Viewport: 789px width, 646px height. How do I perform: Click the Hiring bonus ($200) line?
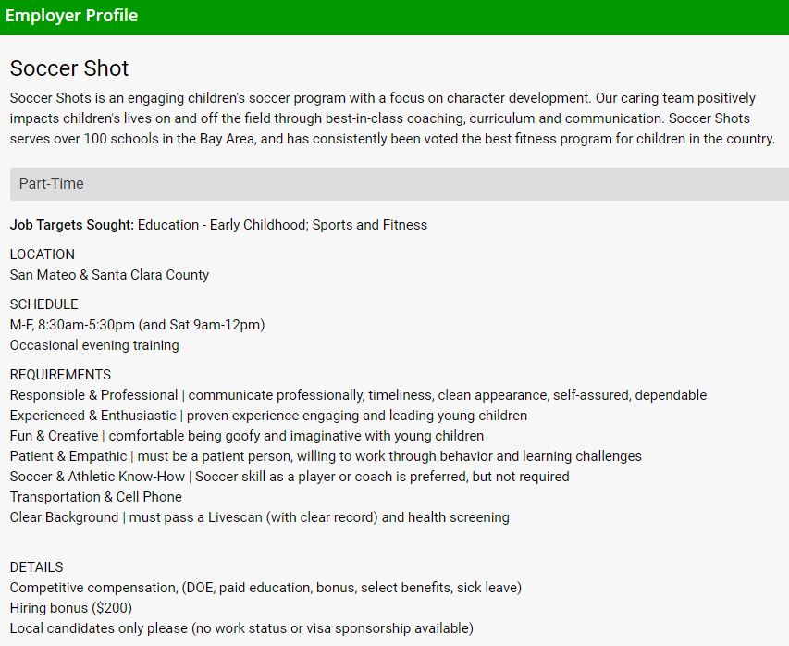coord(71,608)
